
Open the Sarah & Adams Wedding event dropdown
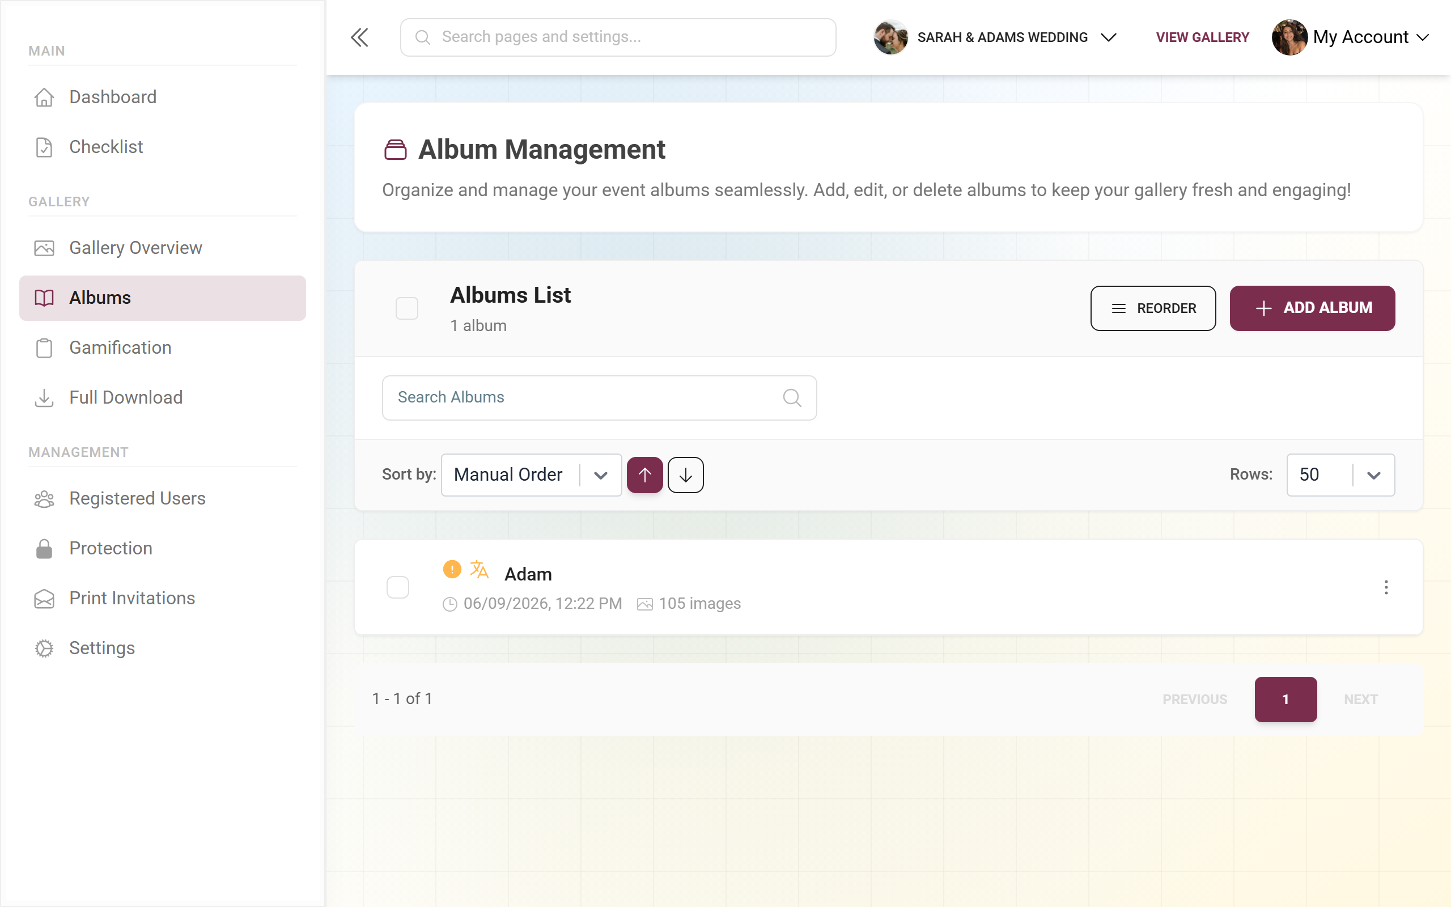point(995,37)
